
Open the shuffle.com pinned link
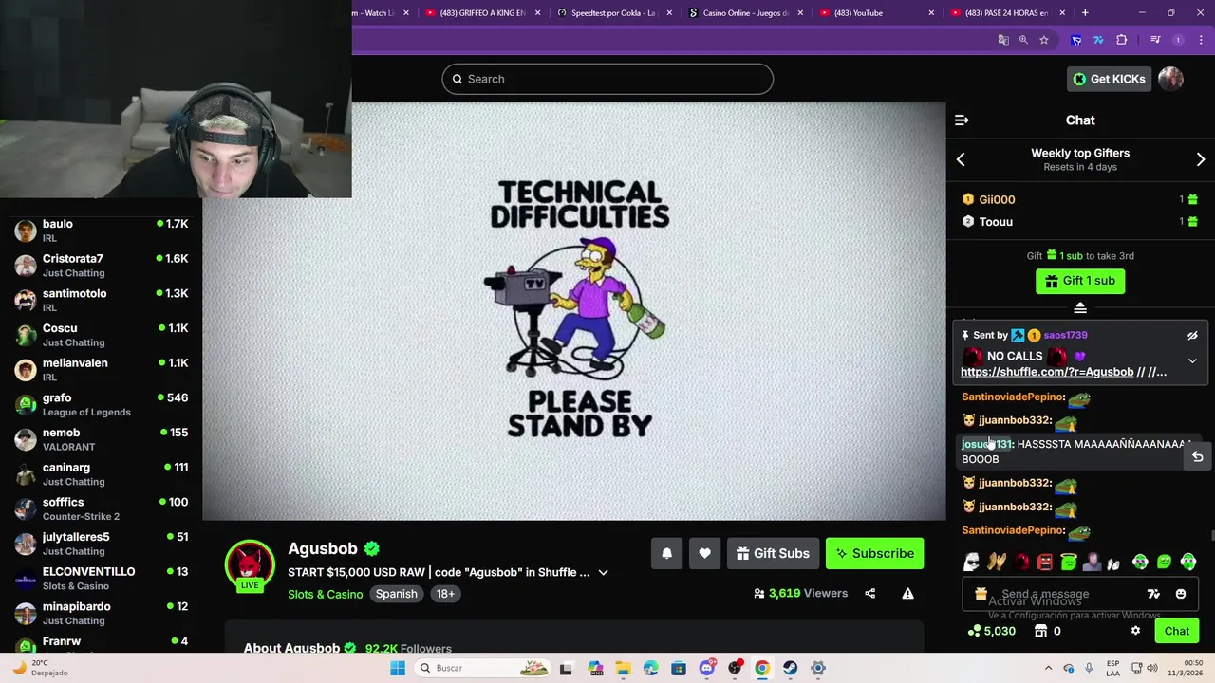click(x=1047, y=372)
